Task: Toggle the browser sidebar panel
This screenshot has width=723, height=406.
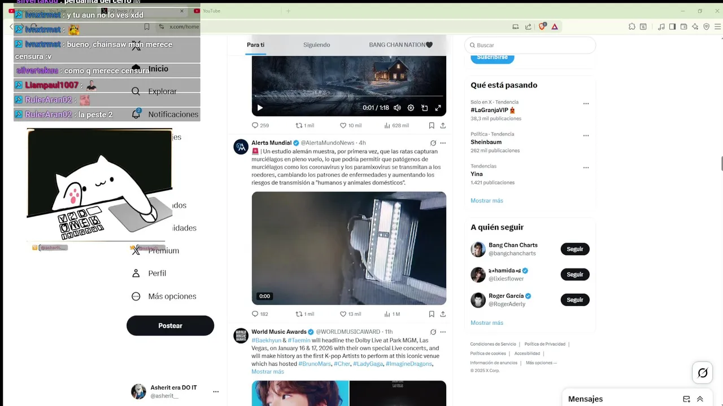Action: tap(672, 27)
